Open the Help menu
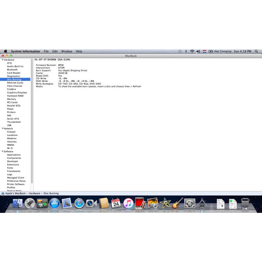Viewport: 262px width, 262px height. pyautogui.click(x=79, y=51)
